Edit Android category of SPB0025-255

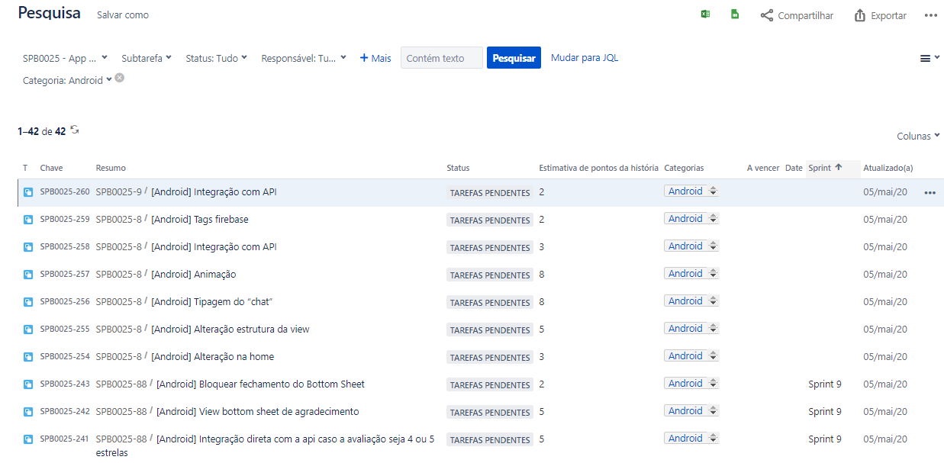(x=691, y=329)
